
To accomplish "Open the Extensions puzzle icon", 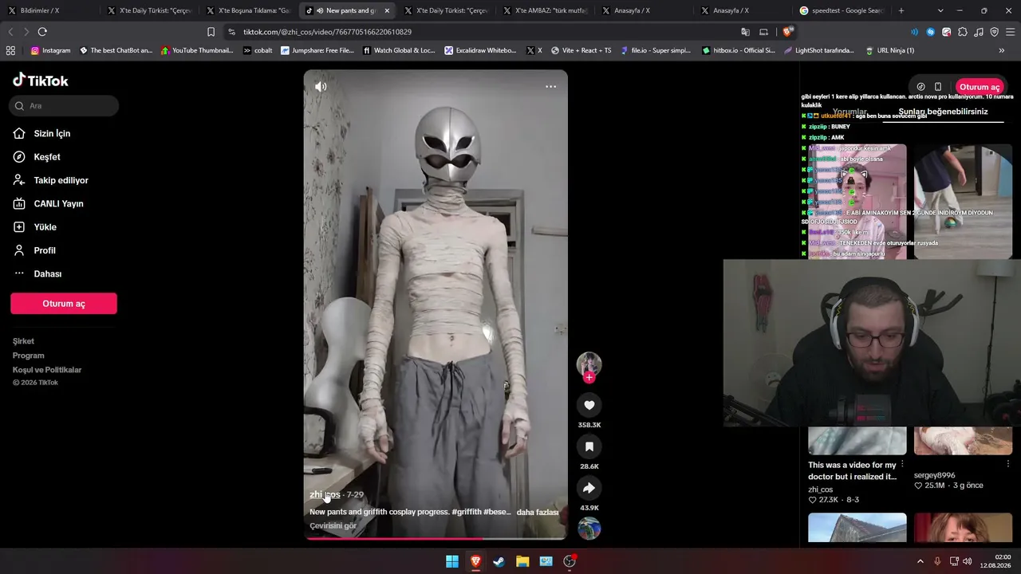I will coord(963,32).
